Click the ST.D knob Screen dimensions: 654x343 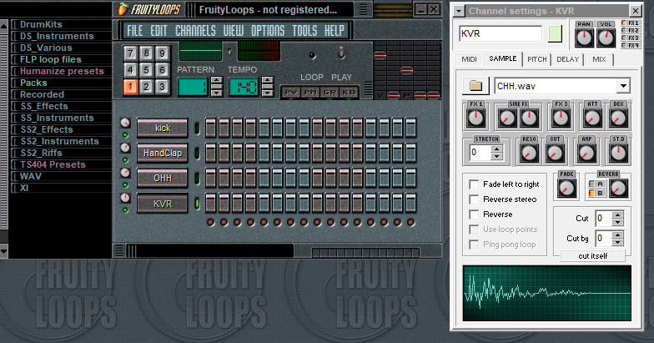pos(618,154)
